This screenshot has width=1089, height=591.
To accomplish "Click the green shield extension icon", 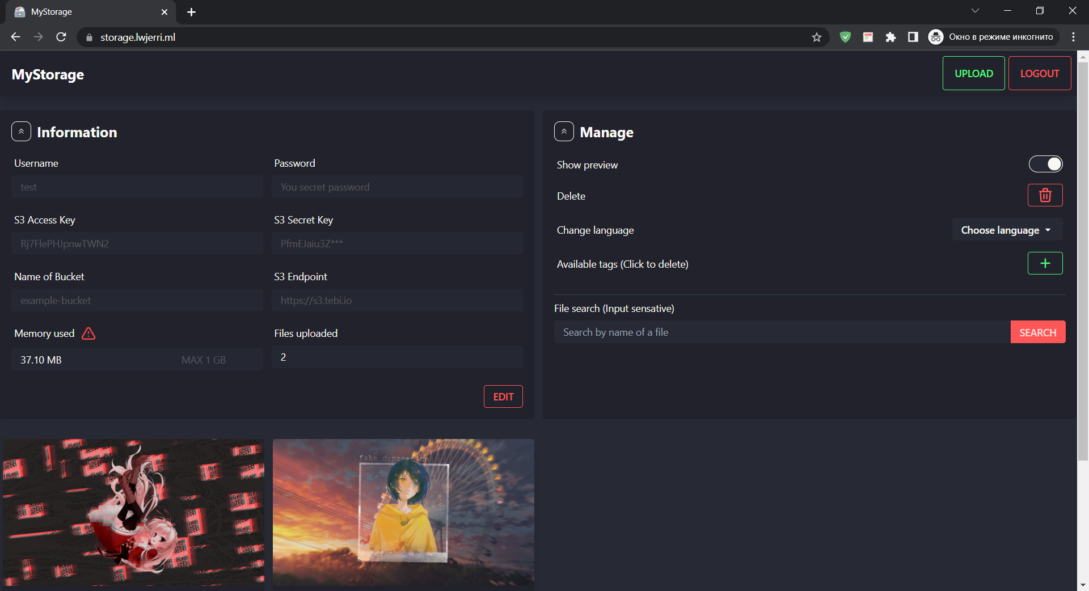I will pyautogui.click(x=845, y=37).
